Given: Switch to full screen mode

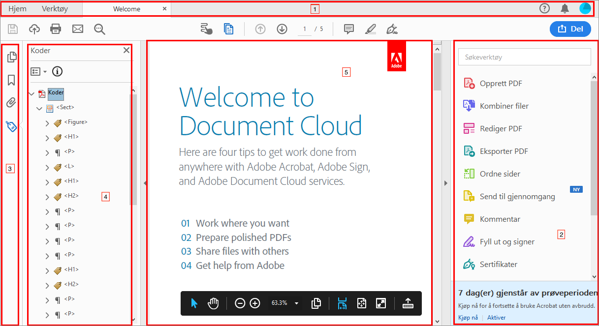Looking at the screenshot, I should [x=380, y=303].
